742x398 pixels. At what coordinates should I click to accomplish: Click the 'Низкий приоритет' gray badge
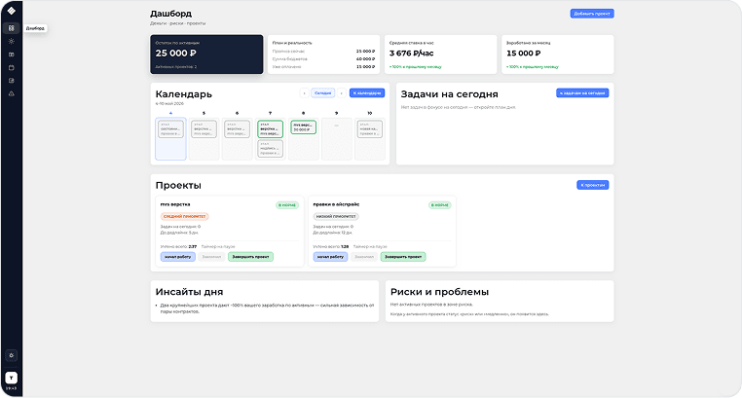[336, 216]
